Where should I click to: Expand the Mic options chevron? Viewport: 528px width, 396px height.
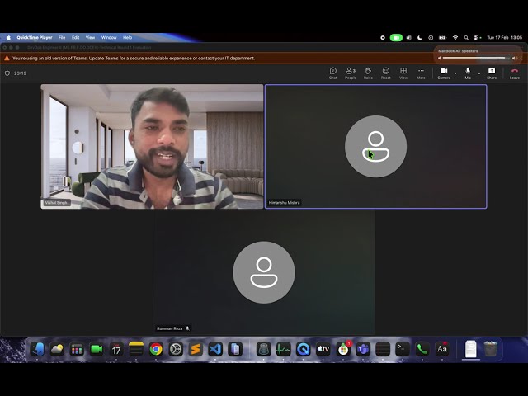click(479, 73)
